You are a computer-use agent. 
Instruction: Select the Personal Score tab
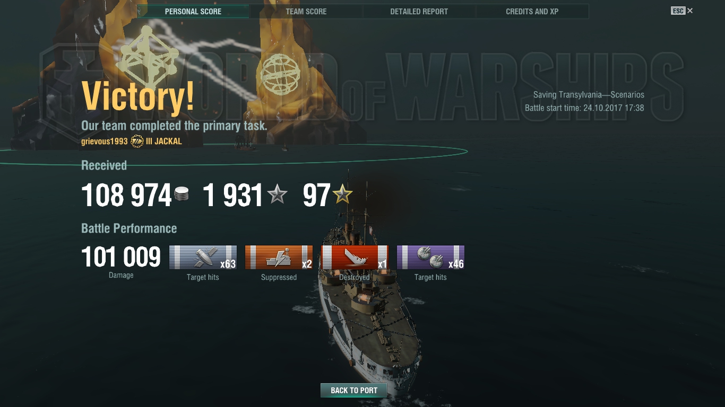coord(193,11)
